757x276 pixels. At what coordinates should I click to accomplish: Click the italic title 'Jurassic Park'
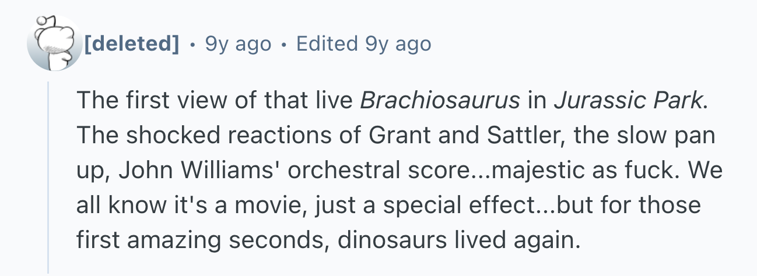pos(628,101)
